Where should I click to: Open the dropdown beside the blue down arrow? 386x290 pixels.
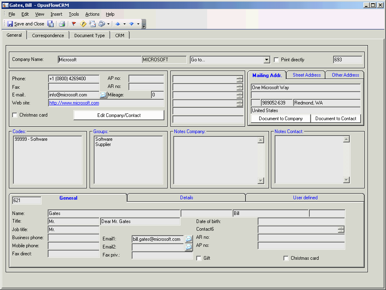(x=138, y=24)
